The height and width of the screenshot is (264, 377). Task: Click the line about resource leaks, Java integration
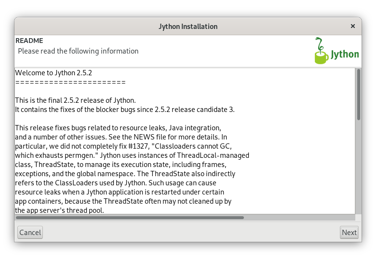coord(118,128)
